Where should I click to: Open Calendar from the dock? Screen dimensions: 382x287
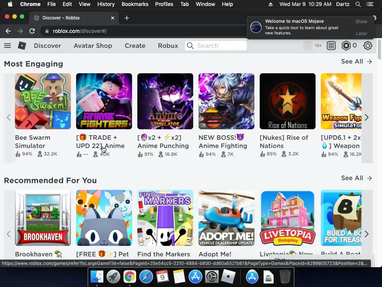(162, 277)
